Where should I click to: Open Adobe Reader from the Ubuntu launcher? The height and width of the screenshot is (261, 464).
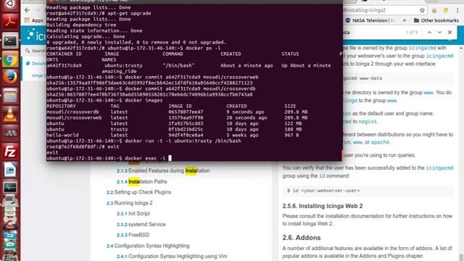[x=10, y=22]
